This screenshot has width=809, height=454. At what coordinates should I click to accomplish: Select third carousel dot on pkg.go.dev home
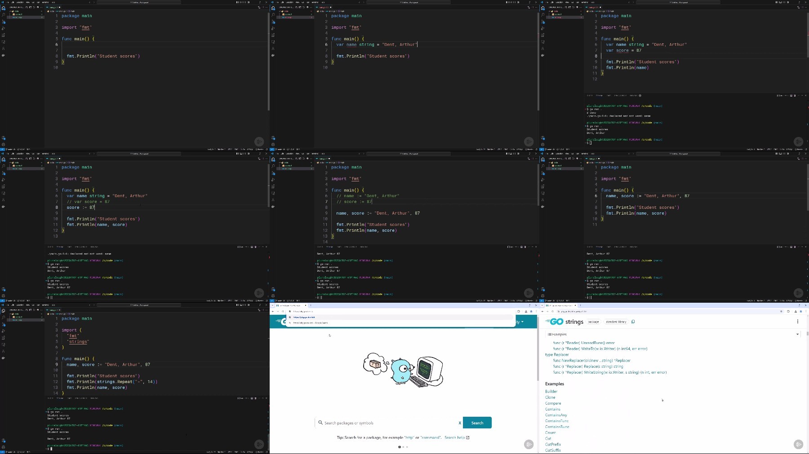click(407, 447)
